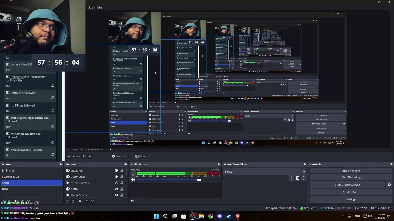Screen dimensions: 394x221
Task: Hide the subathon source eye icon
Action: (116, 171)
